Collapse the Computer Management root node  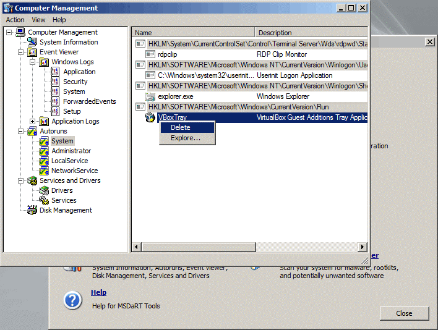(9, 32)
